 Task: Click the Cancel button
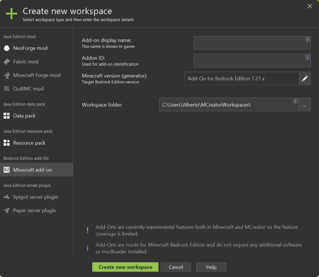tap(176, 267)
